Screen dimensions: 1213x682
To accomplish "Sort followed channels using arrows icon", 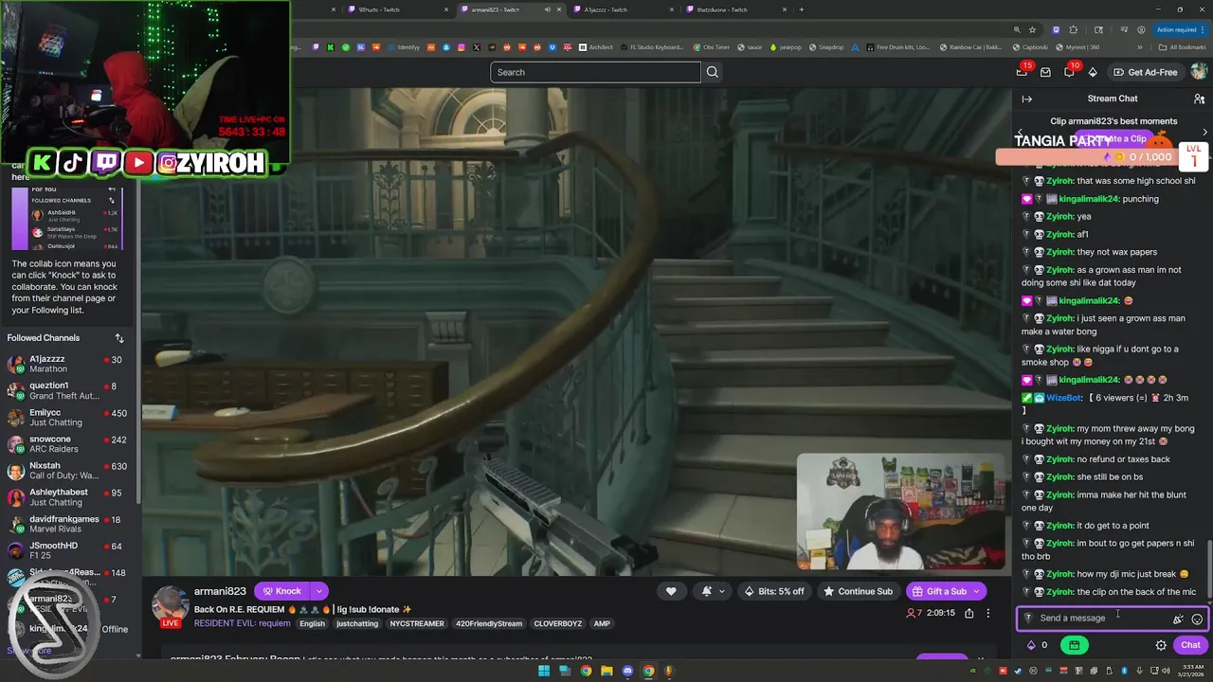I will tap(119, 338).
